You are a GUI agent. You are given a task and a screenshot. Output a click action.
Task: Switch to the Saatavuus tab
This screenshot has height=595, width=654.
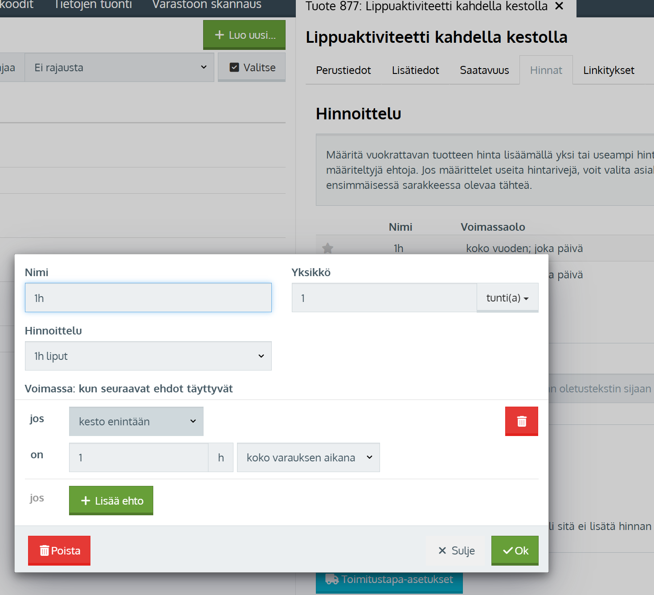pyautogui.click(x=484, y=70)
